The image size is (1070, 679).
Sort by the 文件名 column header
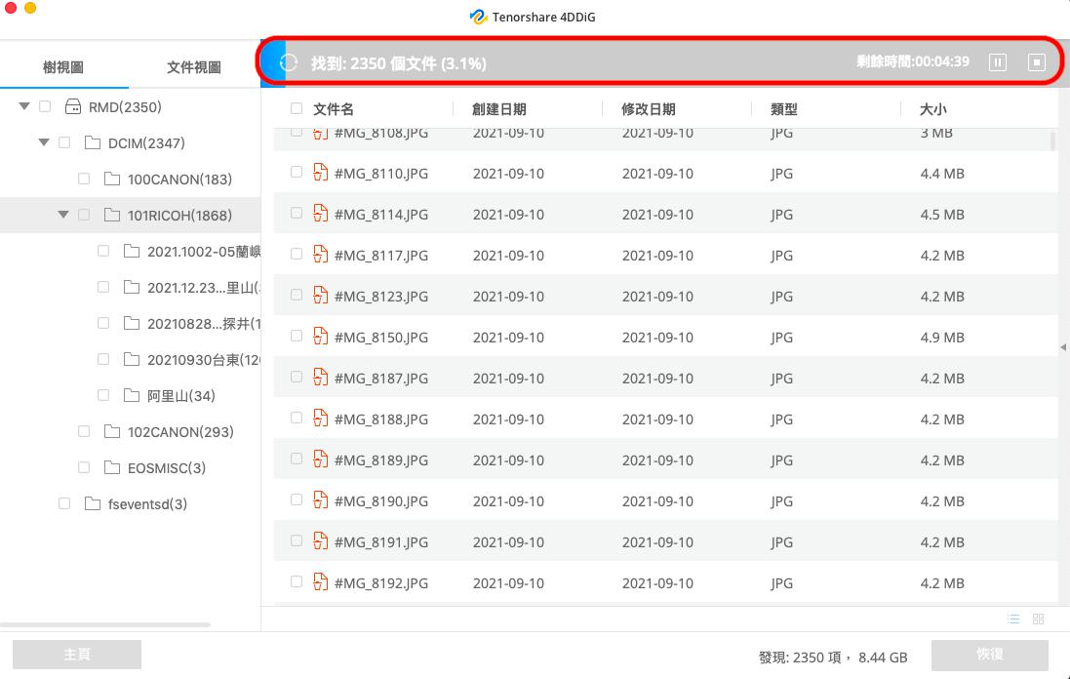(x=334, y=109)
